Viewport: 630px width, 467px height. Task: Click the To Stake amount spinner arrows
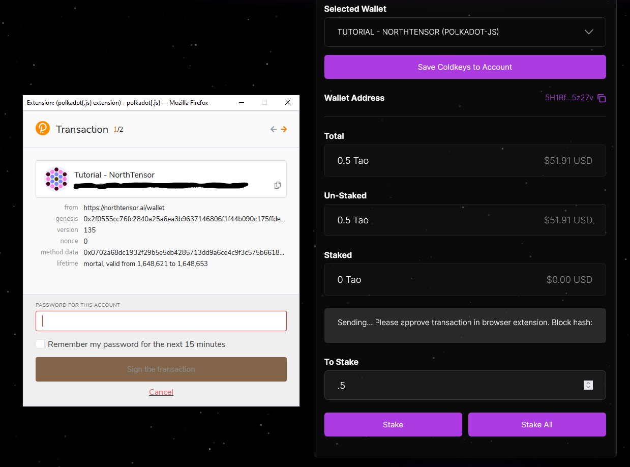click(x=588, y=385)
